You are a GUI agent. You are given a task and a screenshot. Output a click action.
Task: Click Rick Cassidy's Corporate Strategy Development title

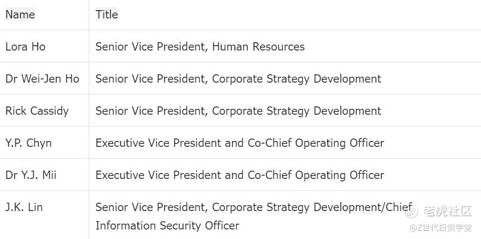pos(296,111)
